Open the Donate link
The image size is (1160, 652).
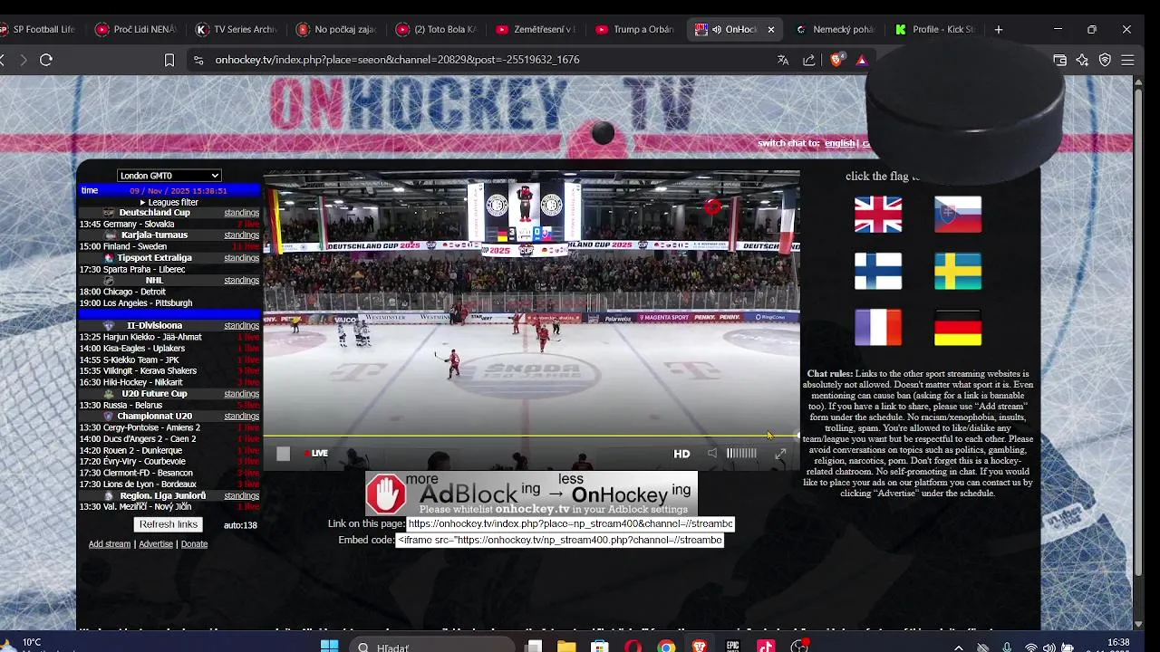pos(194,544)
